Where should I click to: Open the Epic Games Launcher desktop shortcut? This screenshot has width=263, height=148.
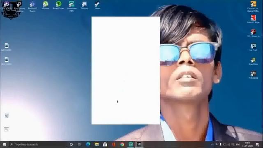click(19, 7)
